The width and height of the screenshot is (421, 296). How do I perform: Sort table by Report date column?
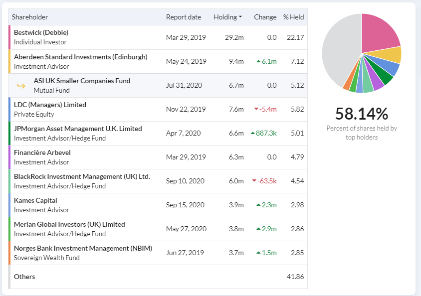[x=183, y=17]
